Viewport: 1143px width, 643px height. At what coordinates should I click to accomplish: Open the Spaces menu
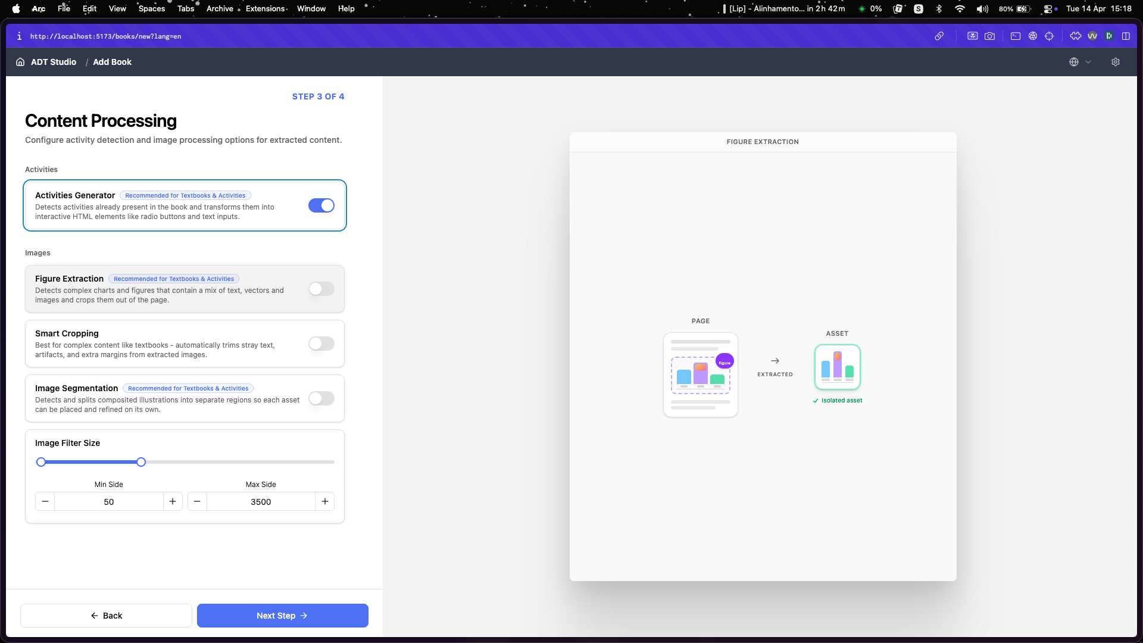[x=152, y=8]
